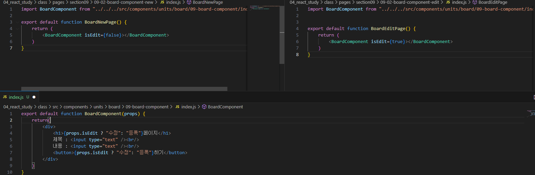Image resolution: width=535 pixels, height=175 pixels.
Task: Click line number 7 in BoardNewPage editor
Action: 11,48
